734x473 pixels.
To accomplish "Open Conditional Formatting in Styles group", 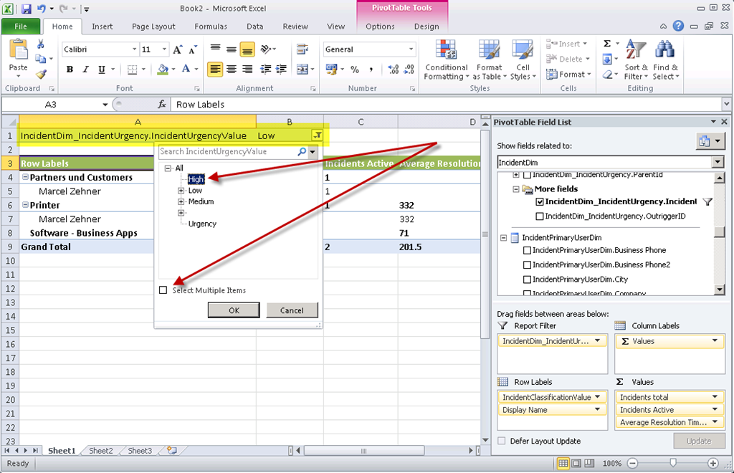I will point(446,60).
